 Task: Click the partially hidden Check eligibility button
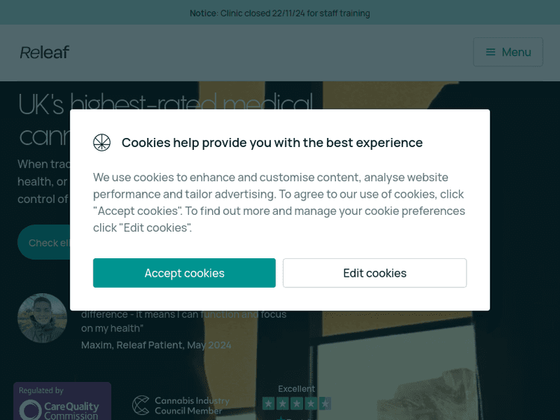[44, 242]
